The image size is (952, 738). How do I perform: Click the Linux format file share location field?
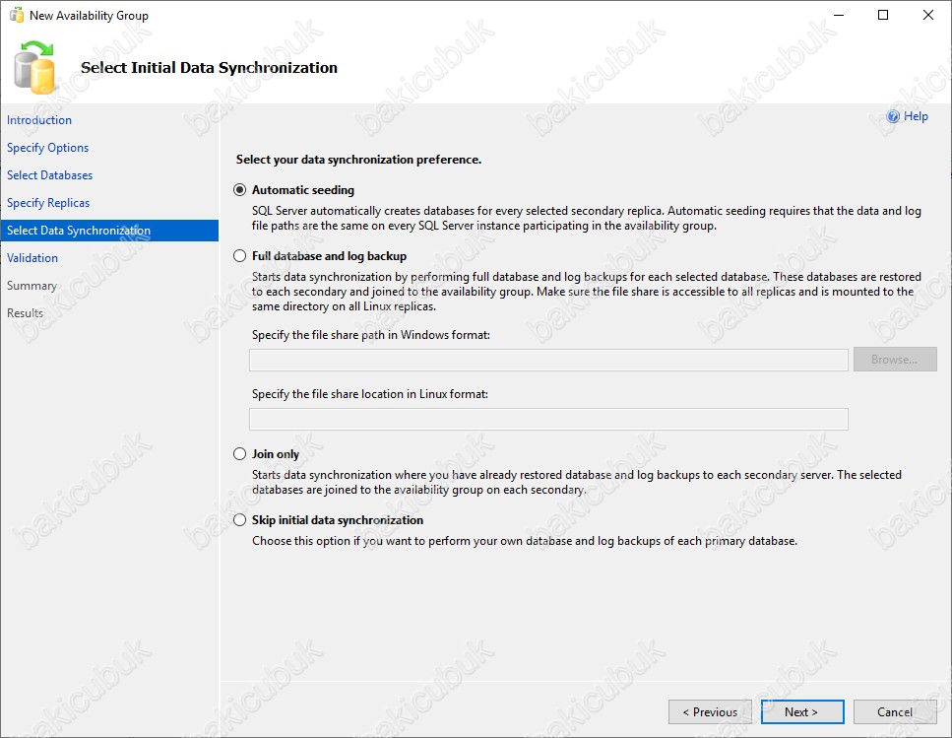tap(548, 419)
